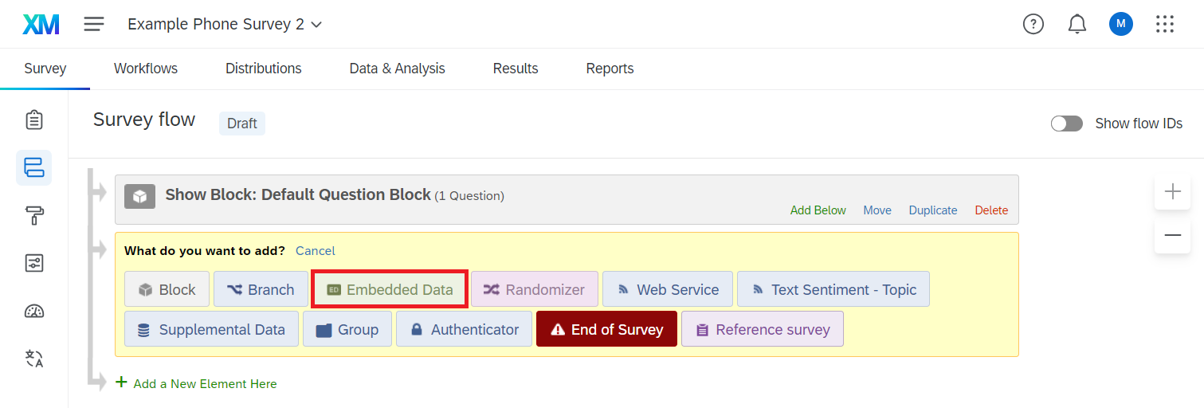This screenshot has height=408, width=1204.
Task: Open Survey options sidebar icon
Action: [x=34, y=263]
